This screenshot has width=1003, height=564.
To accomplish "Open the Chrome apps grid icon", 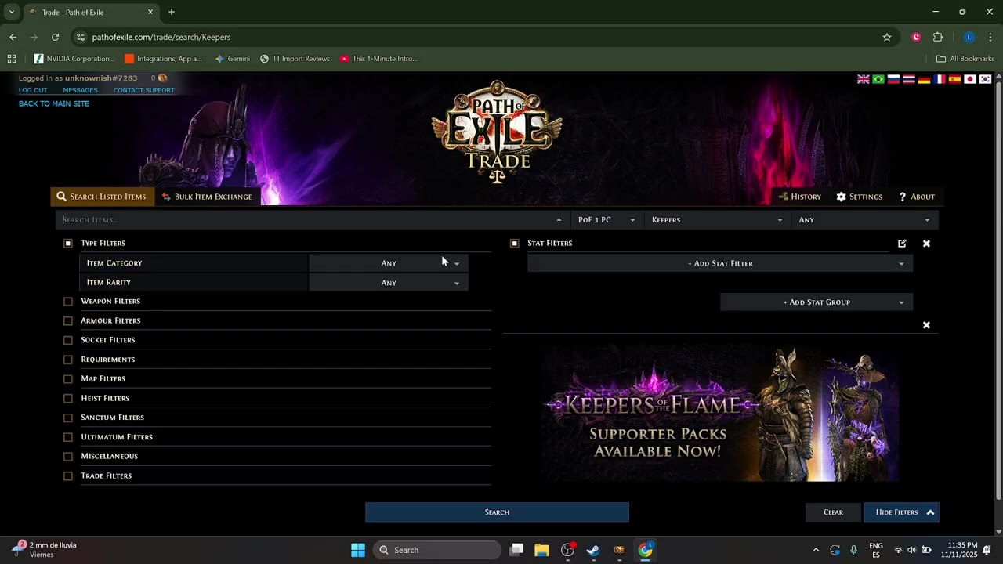I will click(x=12, y=59).
